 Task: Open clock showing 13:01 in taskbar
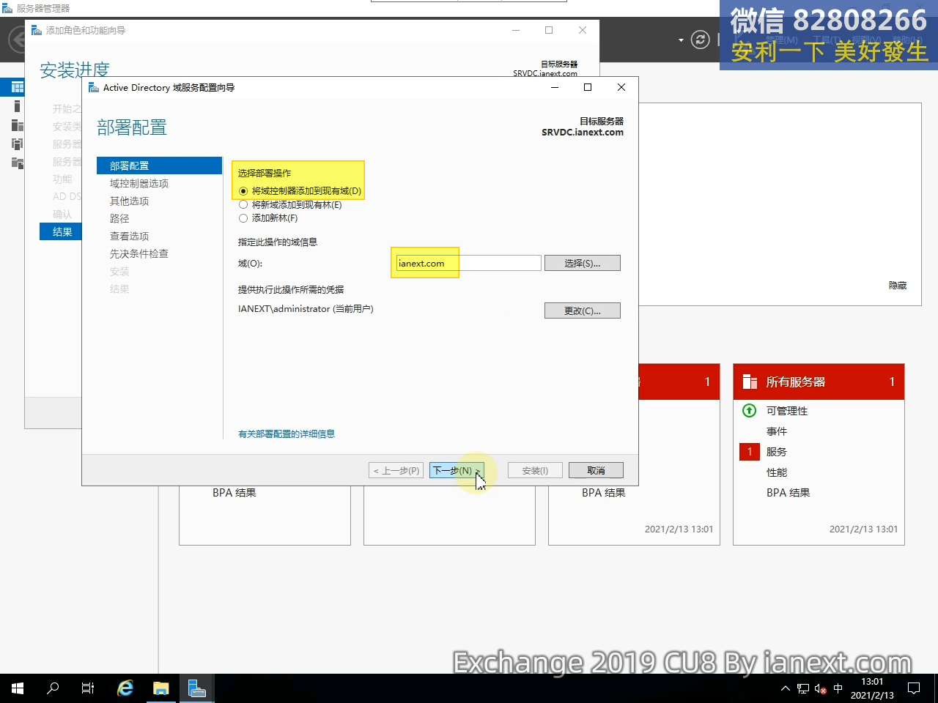pos(872,688)
